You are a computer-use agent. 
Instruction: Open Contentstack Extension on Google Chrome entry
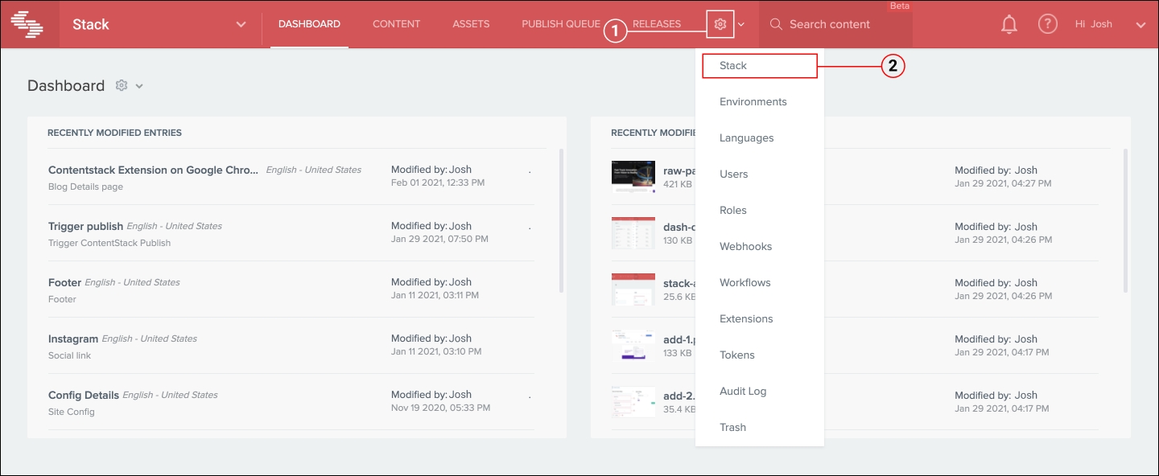(154, 170)
